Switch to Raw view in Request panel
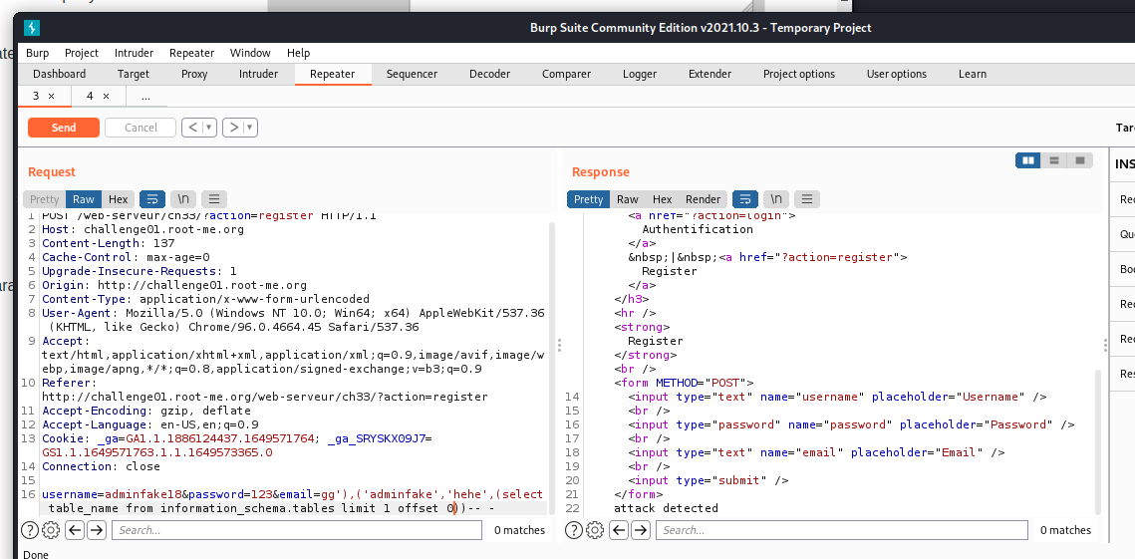 (84, 199)
